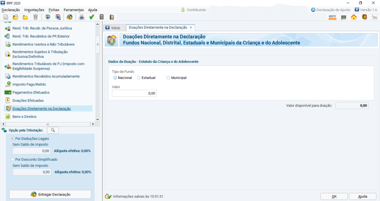Click the green checkmark verify pending icon
The image size is (380, 201).
(x=92, y=17)
